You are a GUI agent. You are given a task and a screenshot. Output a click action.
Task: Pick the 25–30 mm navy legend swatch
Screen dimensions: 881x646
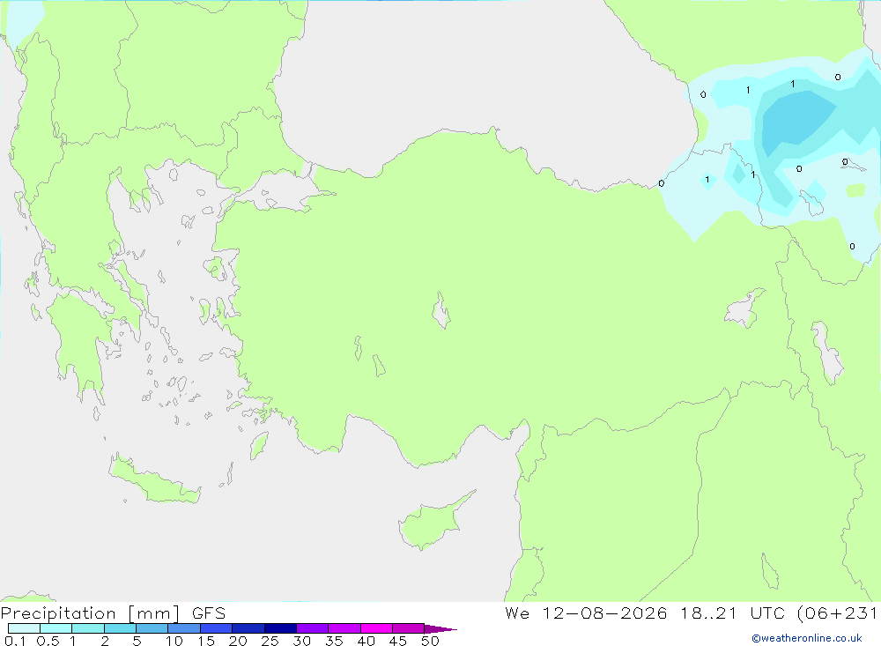coord(280,628)
